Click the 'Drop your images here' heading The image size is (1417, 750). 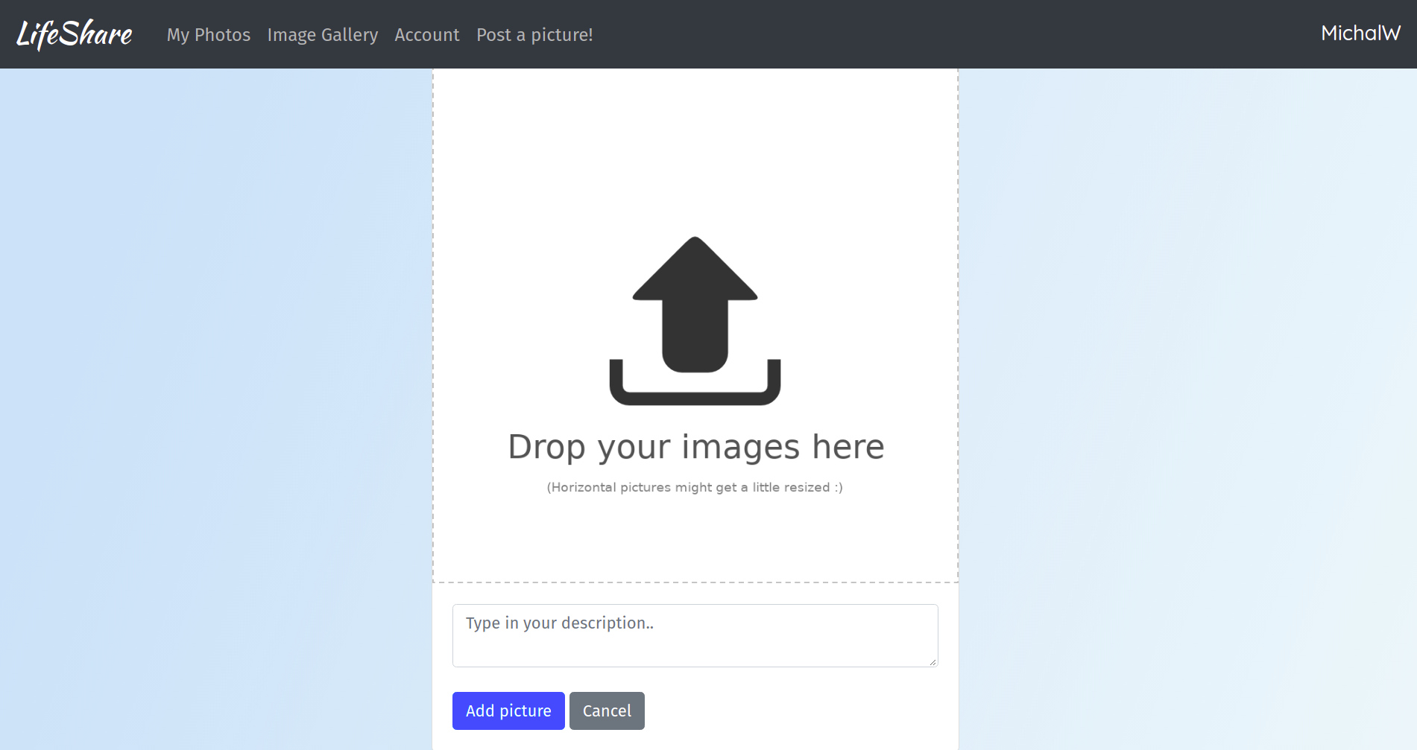696,447
